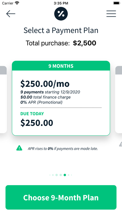122x218 pixels.
Task: Tap the 9 MONTHS card header
Action: pyautogui.click(x=61, y=66)
